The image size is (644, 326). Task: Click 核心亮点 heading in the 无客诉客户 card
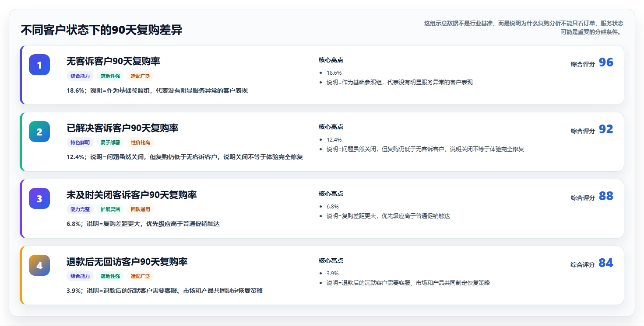[x=331, y=60]
